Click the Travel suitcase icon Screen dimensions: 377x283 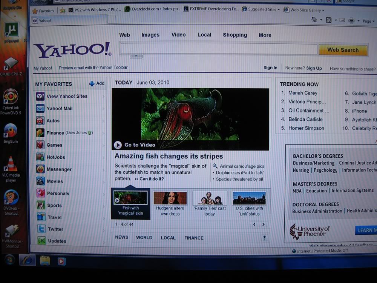tap(41, 217)
